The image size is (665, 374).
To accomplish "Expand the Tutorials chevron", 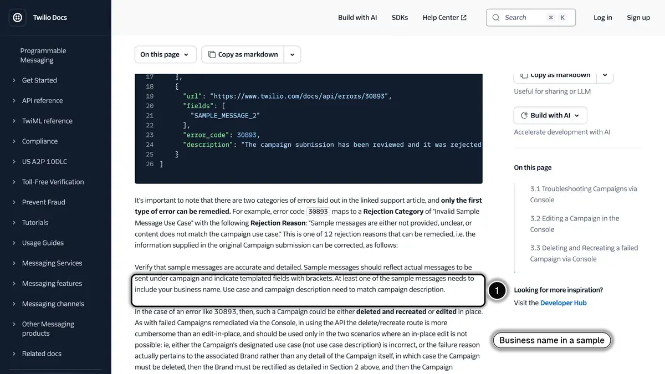I will (14, 223).
